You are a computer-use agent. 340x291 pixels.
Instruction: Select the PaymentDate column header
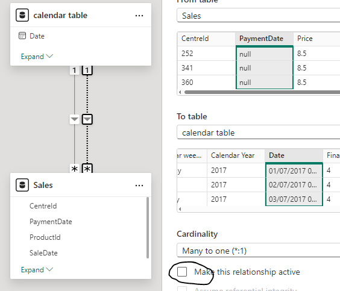(x=264, y=39)
